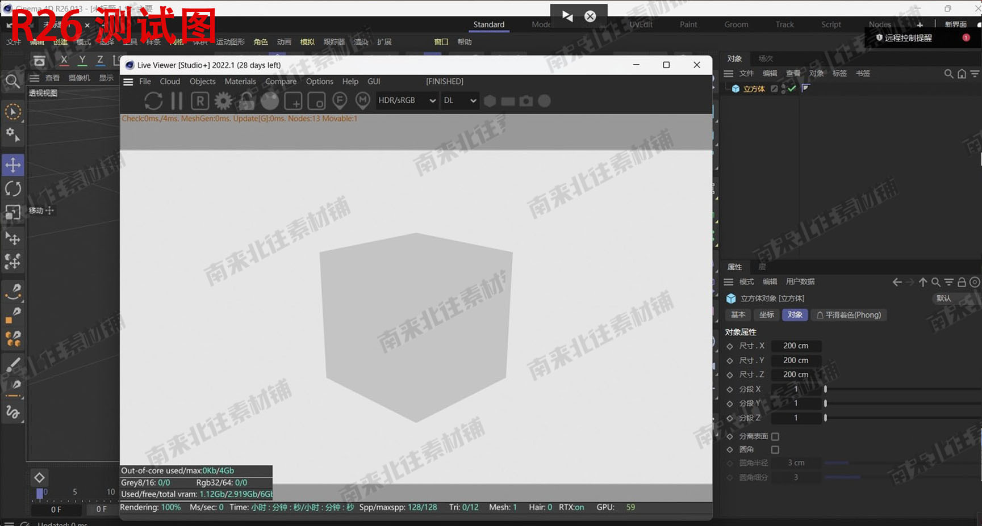982x526 pixels.
Task: Open the DL kernel dropdown
Action: pos(459,100)
